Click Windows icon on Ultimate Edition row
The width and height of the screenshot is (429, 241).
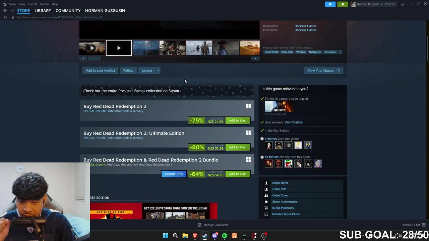248,133
